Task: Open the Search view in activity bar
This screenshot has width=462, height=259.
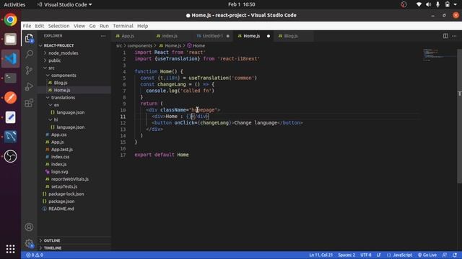Action: (29, 54)
